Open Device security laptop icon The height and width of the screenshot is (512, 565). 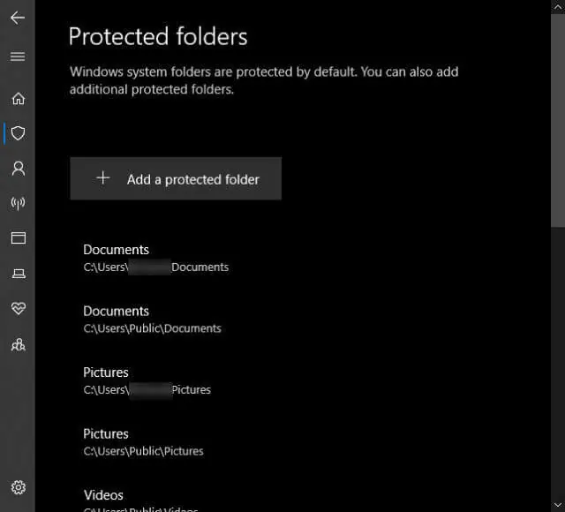coord(18,274)
